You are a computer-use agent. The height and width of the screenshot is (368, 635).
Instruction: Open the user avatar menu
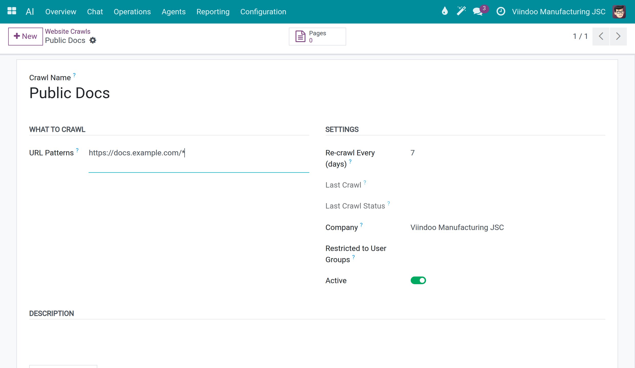[x=619, y=12]
